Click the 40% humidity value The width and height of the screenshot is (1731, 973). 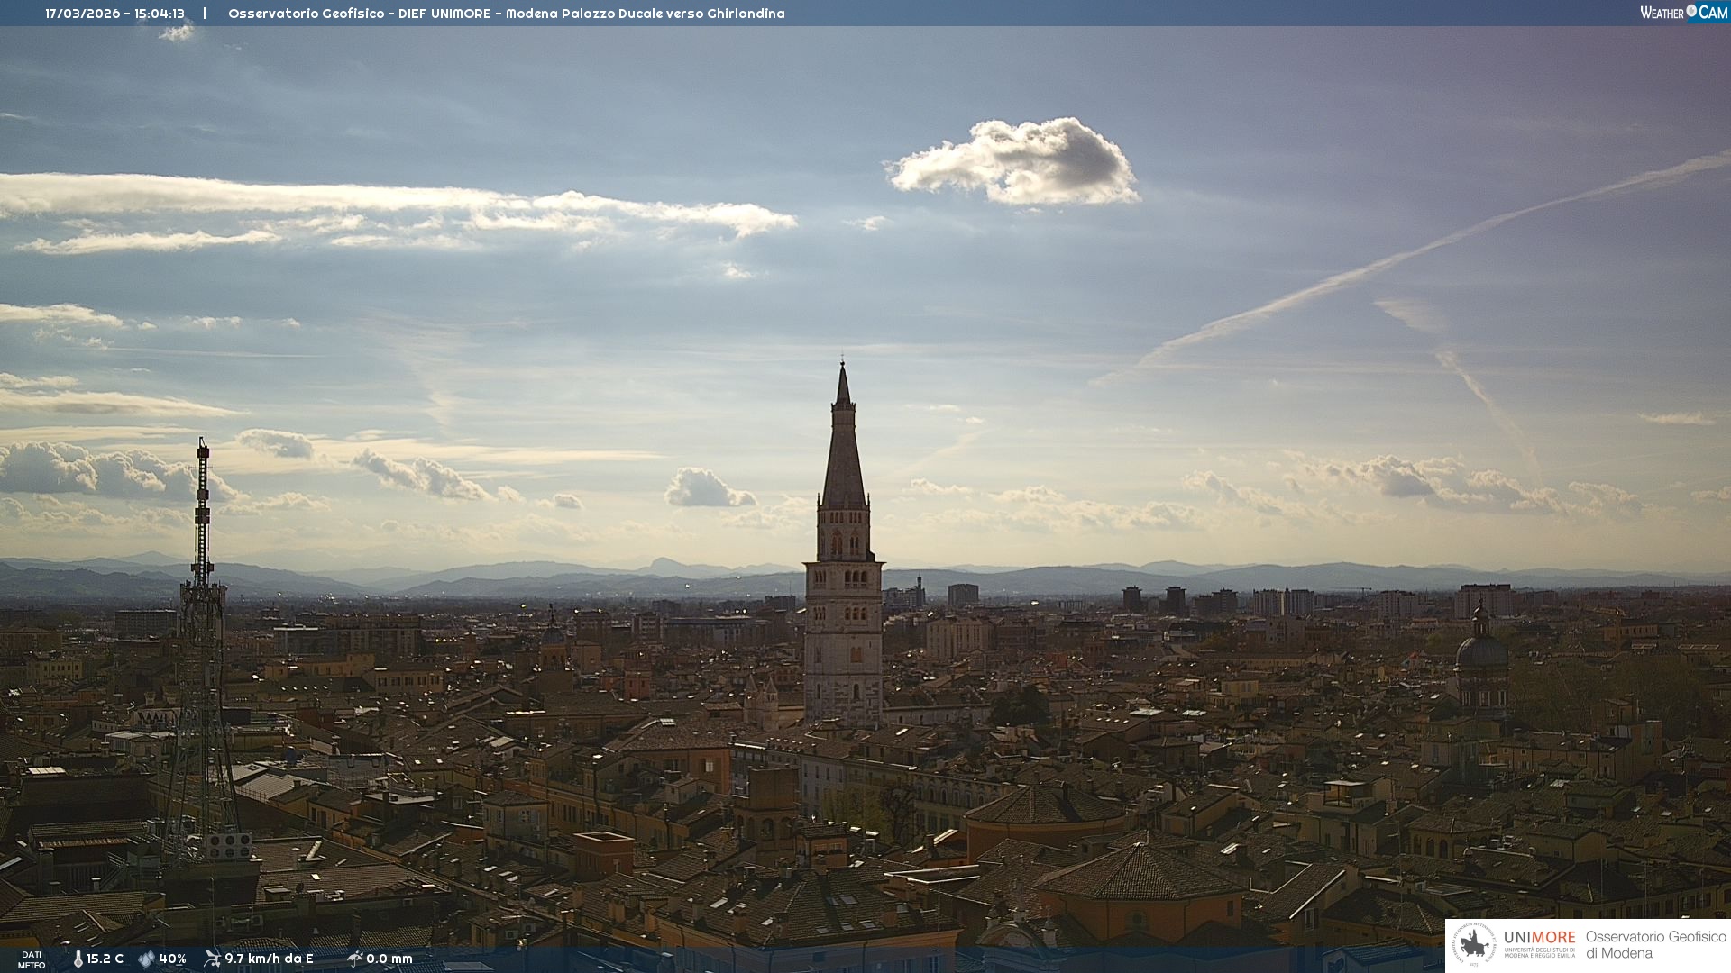click(x=172, y=959)
